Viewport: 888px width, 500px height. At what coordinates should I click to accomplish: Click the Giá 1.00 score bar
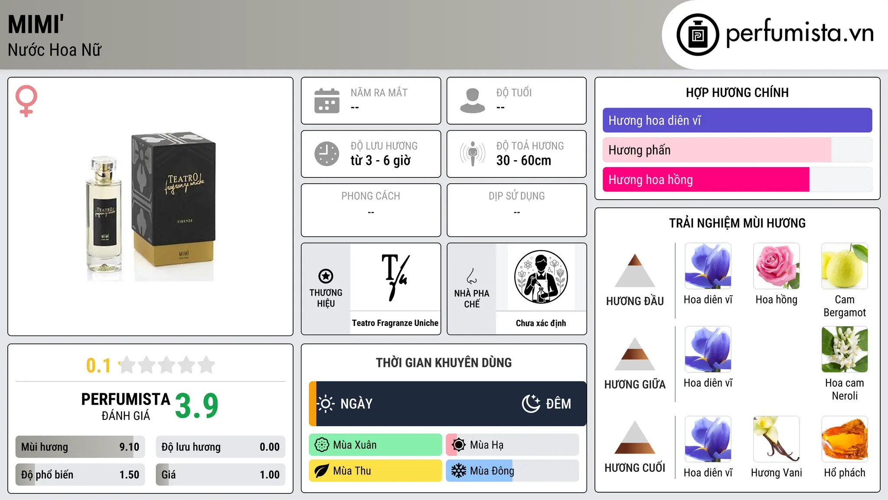point(220,474)
